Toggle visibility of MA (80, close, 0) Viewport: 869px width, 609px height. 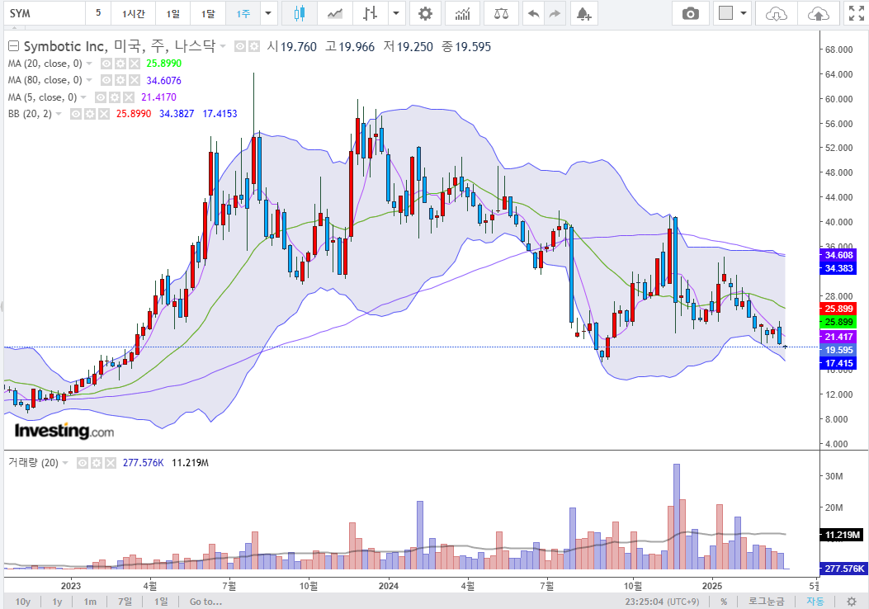point(106,80)
